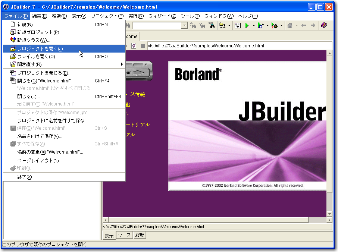Viewport: 338px width, 252px height.
Task: Click the Debug project icon
Action: [x=260, y=26]
